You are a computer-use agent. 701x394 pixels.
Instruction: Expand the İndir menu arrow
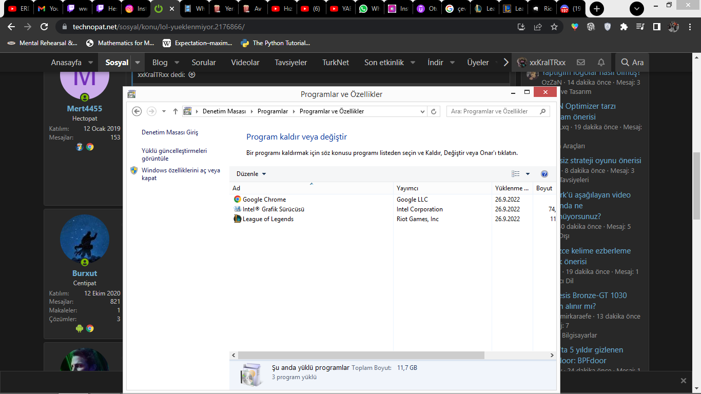[452, 63]
